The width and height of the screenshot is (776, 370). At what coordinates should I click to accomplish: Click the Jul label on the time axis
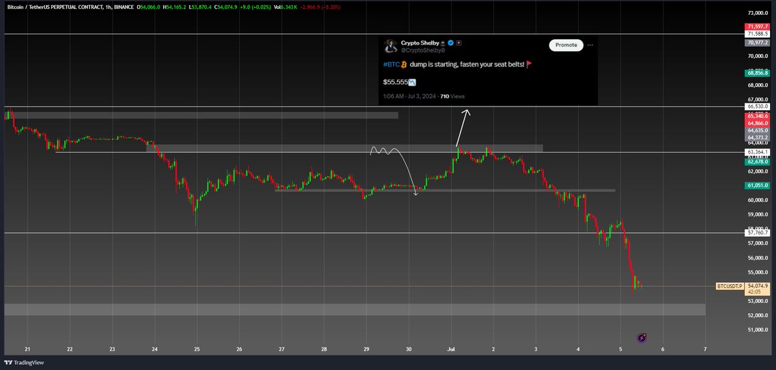[451, 349]
